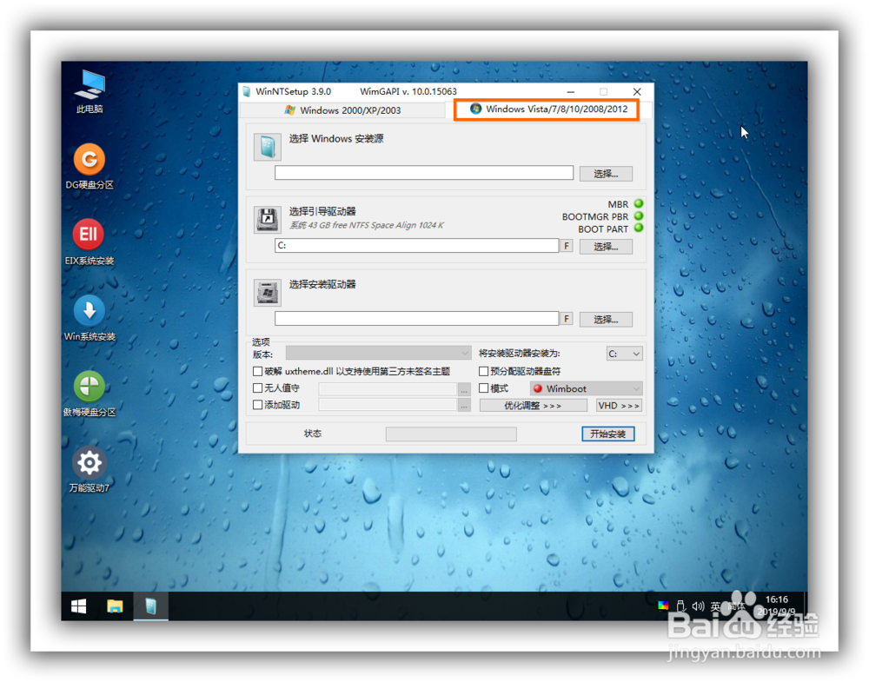Open File Explorer from the taskbar

coord(115,606)
